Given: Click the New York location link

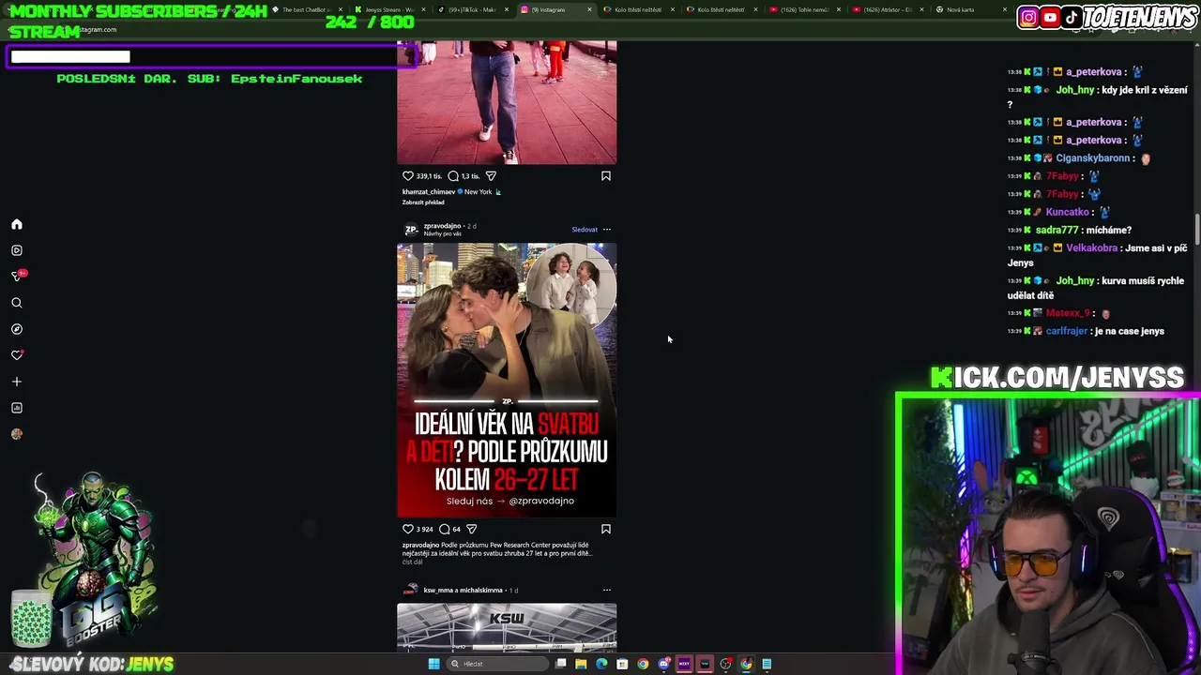Looking at the screenshot, I should coord(478,192).
